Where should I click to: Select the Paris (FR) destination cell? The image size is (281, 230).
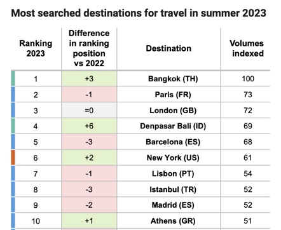click(168, 95)
